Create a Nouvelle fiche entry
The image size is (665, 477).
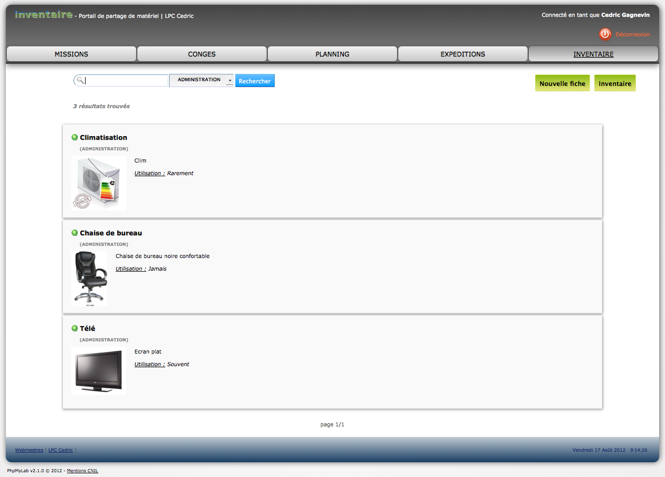(x=562, y=83)
